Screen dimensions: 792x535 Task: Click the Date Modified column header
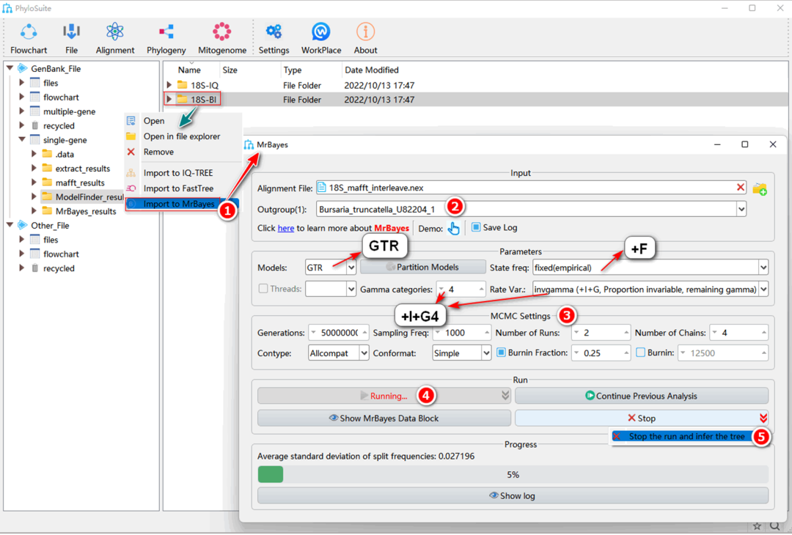(371, 70)
